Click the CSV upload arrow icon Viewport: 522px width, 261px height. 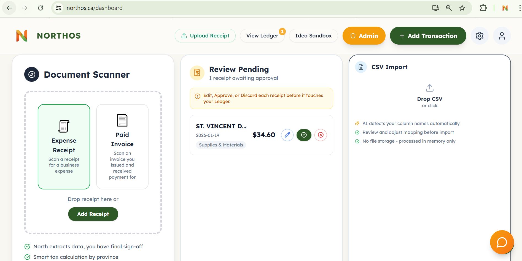(x=429, y=88)
